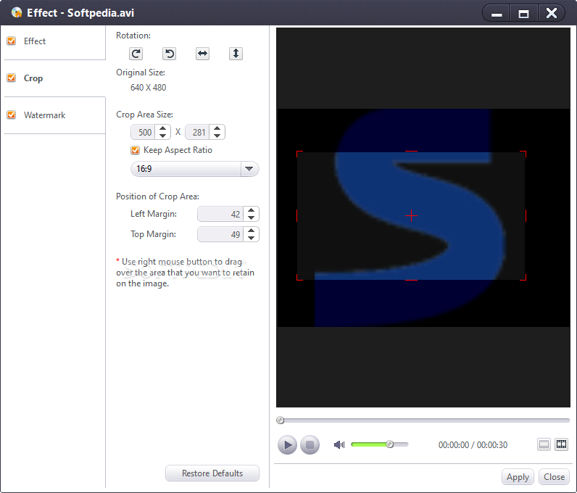This screenshot has width=577, height=493.
Task: Maximize the Effect window
Action: (523, 14)
